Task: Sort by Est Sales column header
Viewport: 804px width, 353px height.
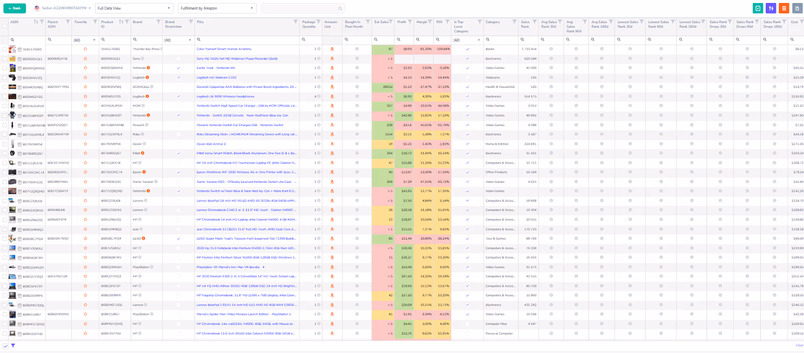Action: point(381,22)
